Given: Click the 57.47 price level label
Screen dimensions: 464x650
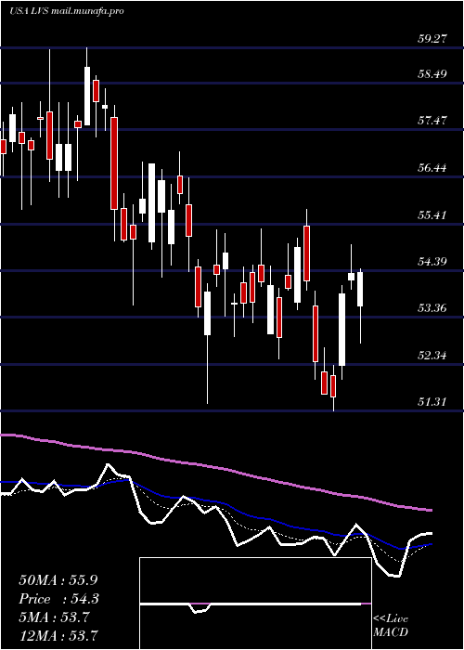Looking at the screenshot, I should click(x=432, y=121).
